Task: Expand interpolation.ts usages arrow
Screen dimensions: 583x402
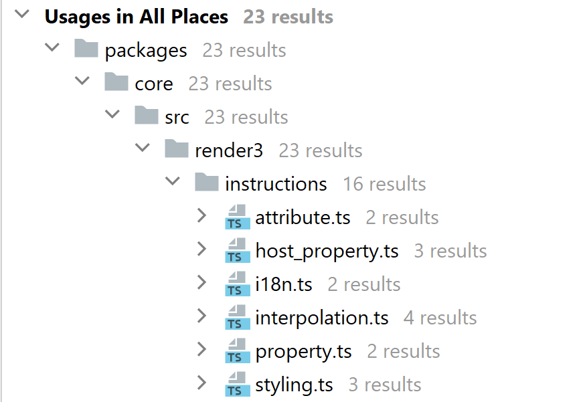Action: (x=202, y=316)
